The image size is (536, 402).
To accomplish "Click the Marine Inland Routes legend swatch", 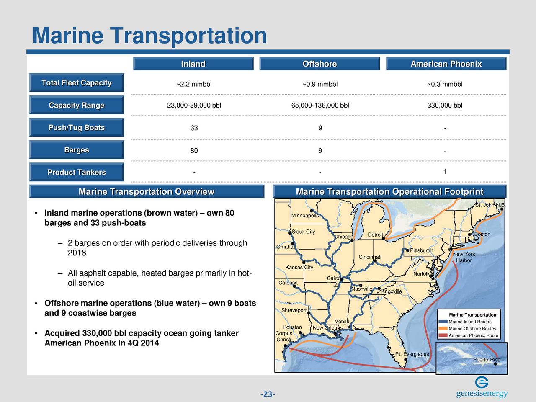I will click(x=443, y=322).
